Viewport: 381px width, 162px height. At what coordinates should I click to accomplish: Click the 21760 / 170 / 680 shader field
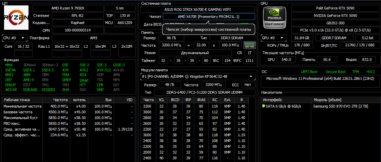359,45
